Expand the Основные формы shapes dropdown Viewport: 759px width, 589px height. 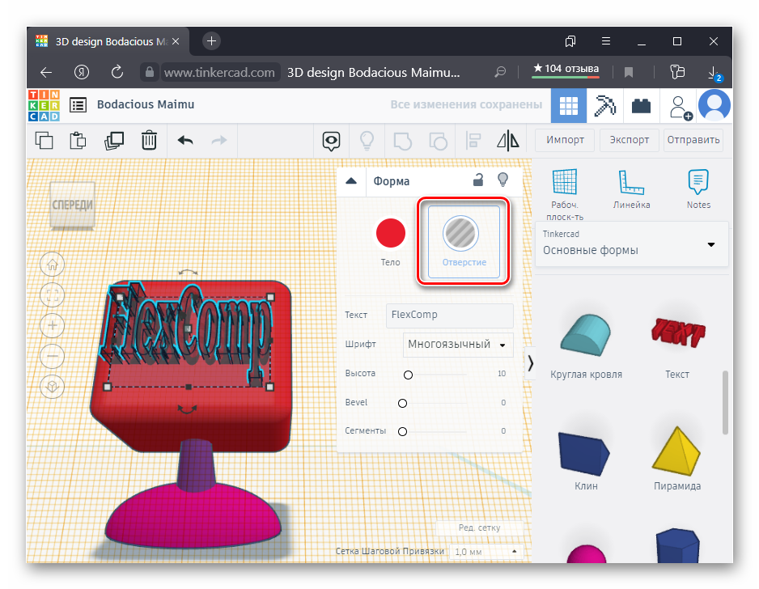[x=711, y=244]
